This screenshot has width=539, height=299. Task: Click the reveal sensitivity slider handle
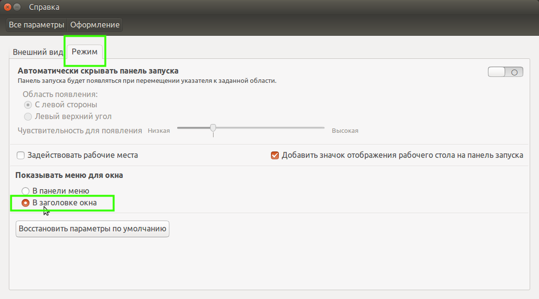(x=213, y=128)
